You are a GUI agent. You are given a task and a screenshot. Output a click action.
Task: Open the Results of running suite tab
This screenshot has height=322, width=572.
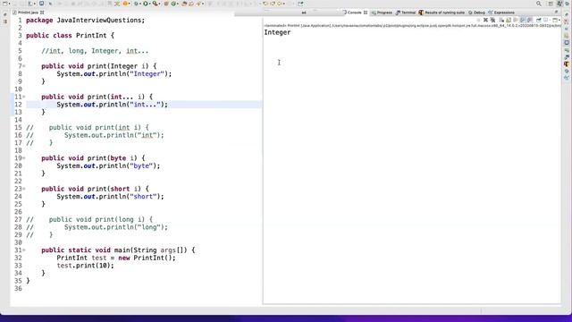(442, 13)
